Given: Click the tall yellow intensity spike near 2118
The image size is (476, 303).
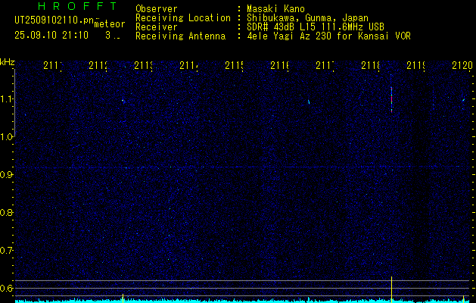Looking at the screenshot, I should pyautogui.click(x=391, y=289).
